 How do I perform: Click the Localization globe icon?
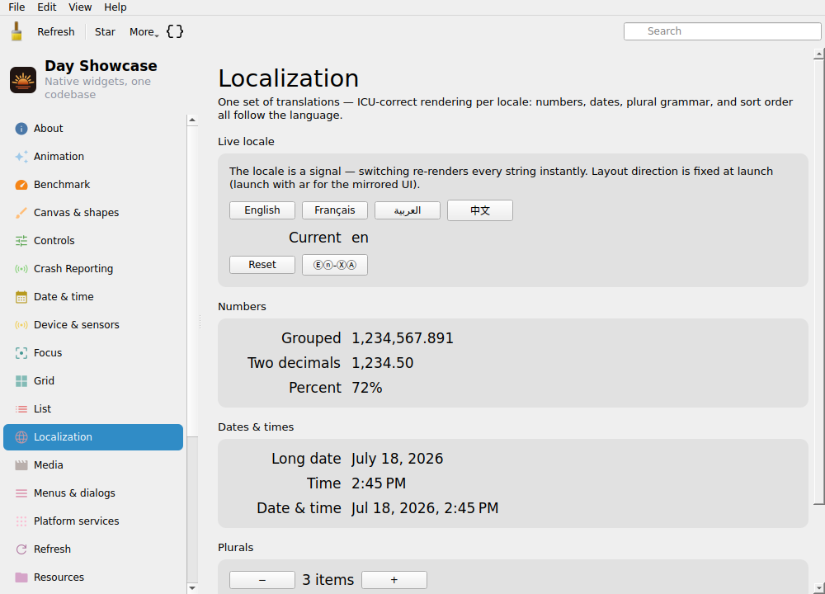pyautogui.click(x=21, y=437)
